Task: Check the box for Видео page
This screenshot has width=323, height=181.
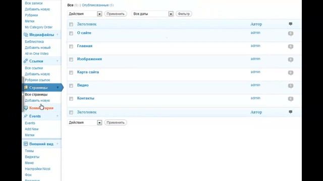Action: (71, 85)
